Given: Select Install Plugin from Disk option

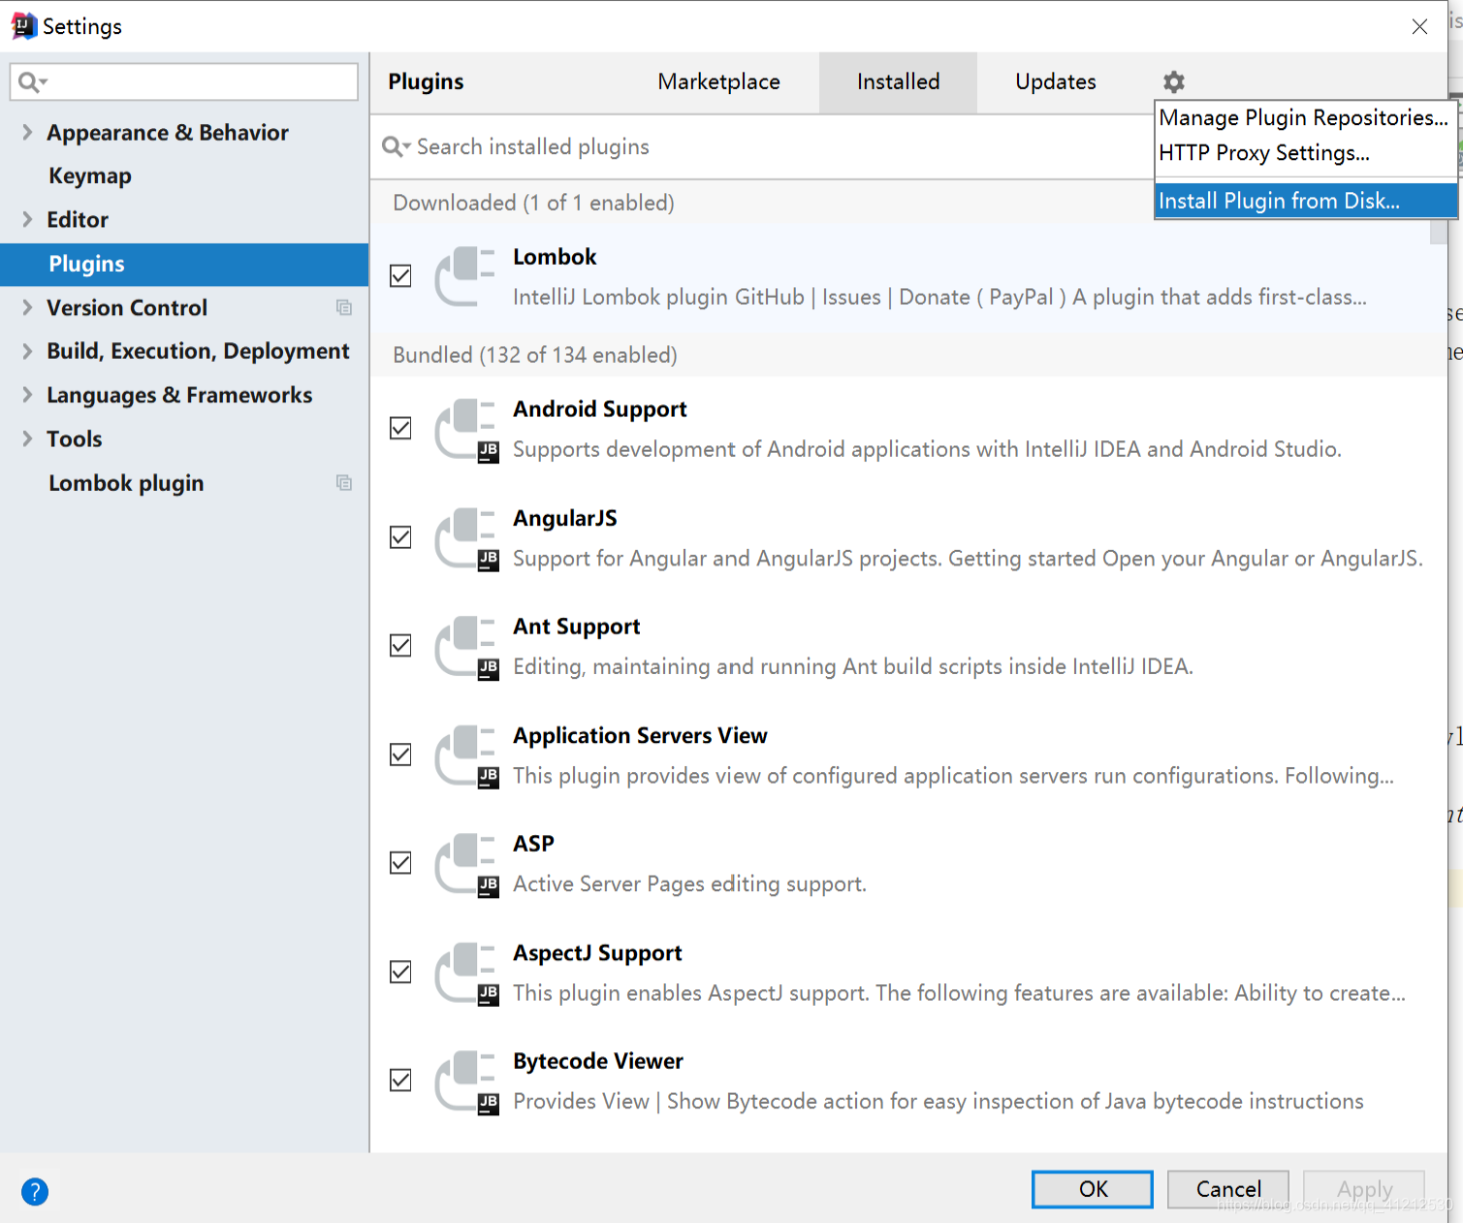Looking at the screenshot, I should [x=1305, y=202].
